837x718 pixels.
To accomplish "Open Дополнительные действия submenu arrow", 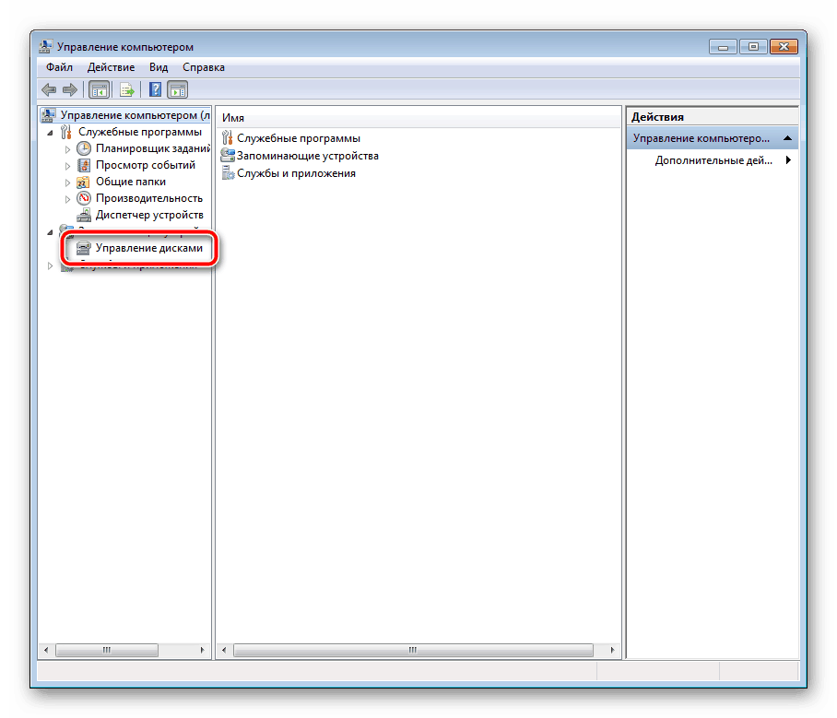I will click(788, 160).
